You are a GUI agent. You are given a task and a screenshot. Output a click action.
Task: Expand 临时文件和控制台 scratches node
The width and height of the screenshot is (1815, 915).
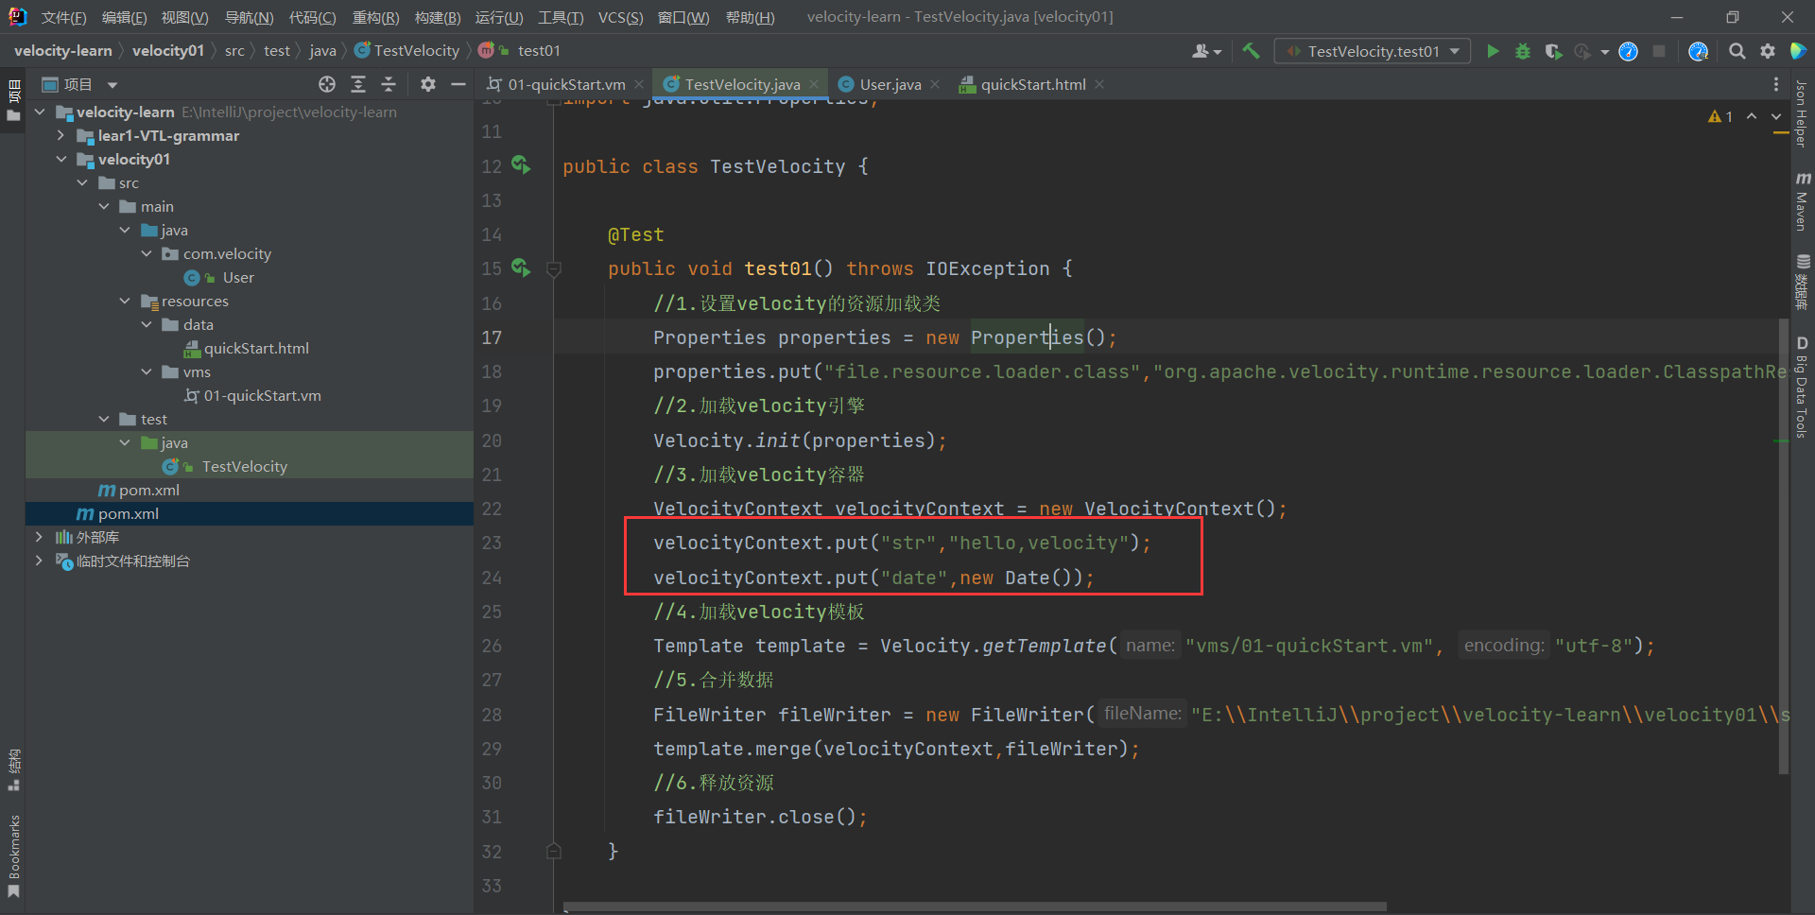tap(39, 561)
